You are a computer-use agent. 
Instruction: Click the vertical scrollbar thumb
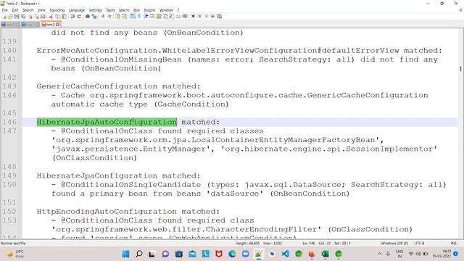[x=460, y=69]
